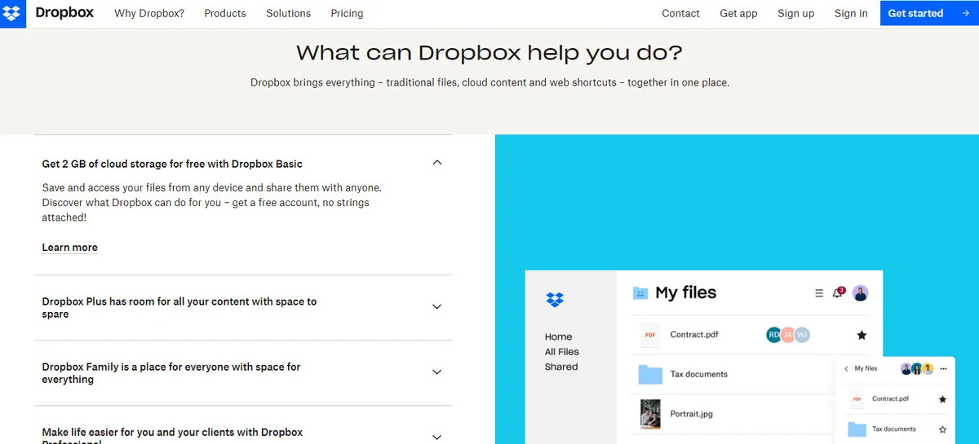Click the Dropbox Family is a place heading

(171, 373)
